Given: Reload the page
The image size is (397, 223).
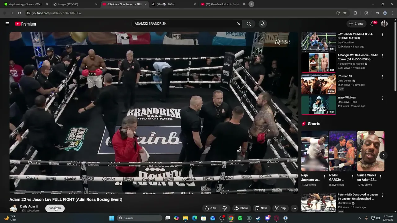Looking at the screenshot, I should pos(19,13).
